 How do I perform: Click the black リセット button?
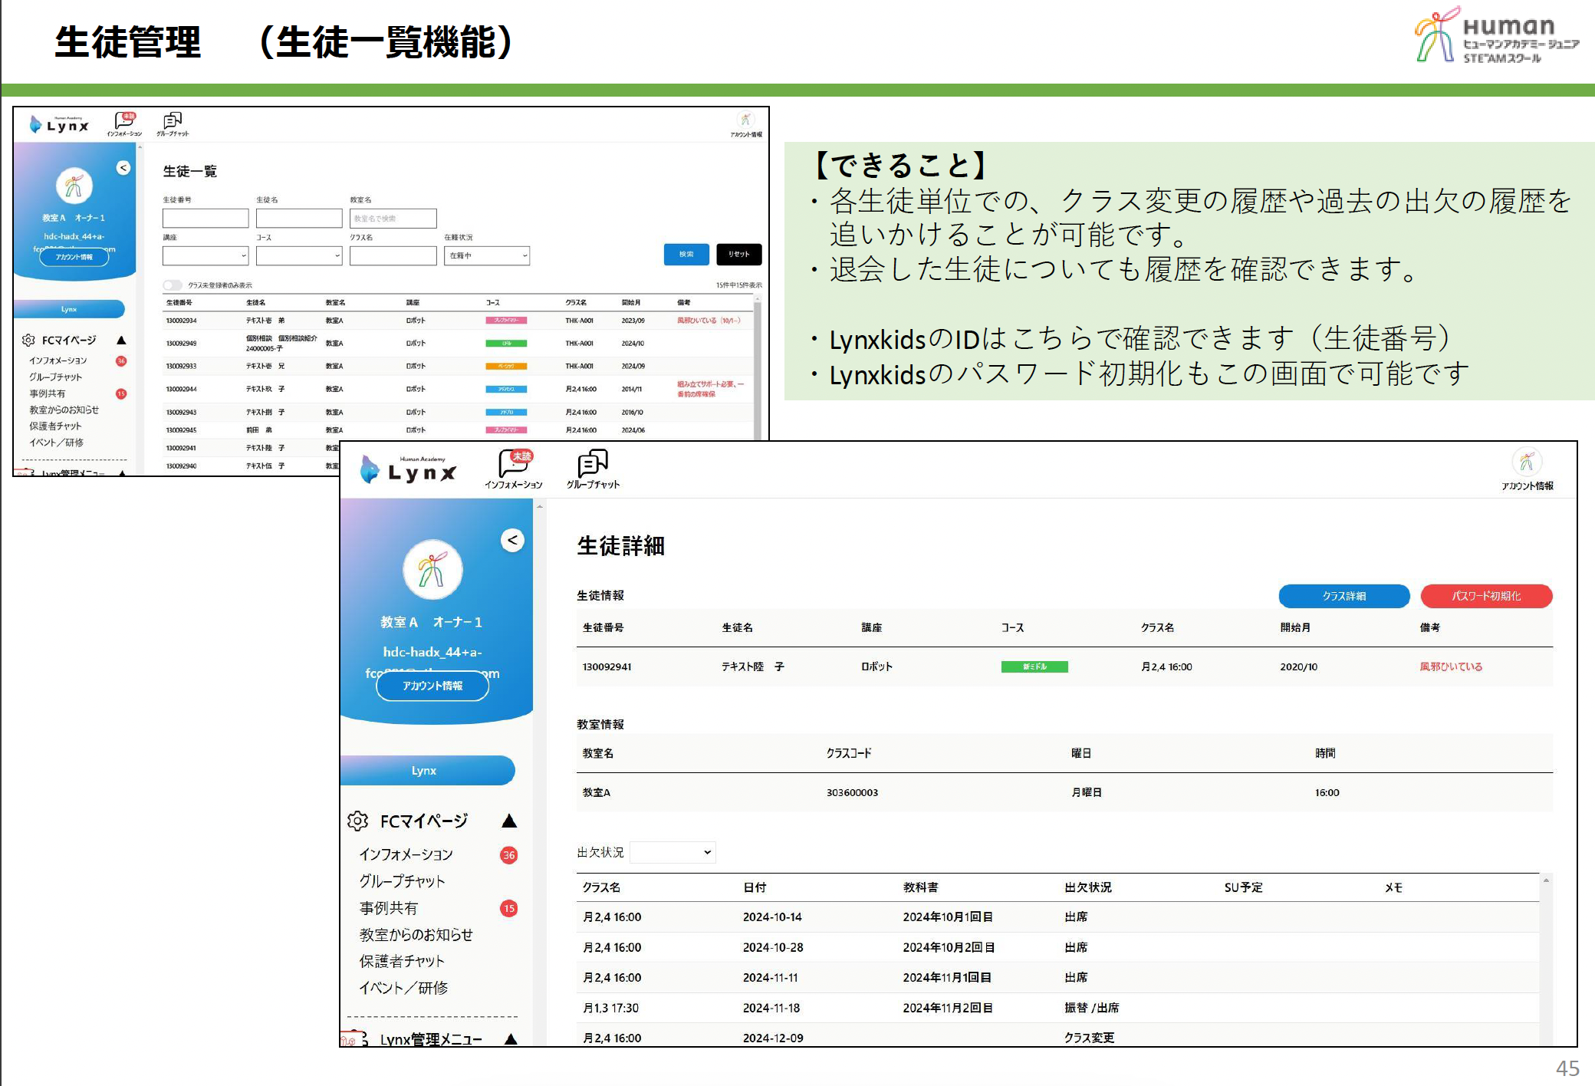coord(738,254)
